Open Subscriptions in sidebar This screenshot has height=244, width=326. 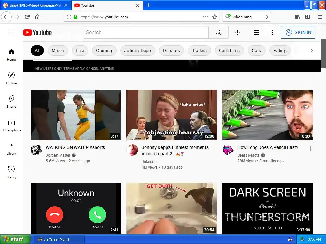point(11,125)
